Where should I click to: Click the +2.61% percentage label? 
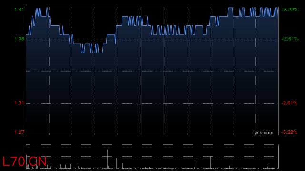290,39
